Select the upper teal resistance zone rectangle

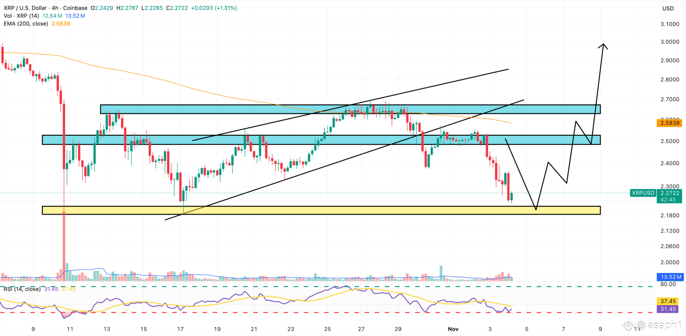click(350, 109)
